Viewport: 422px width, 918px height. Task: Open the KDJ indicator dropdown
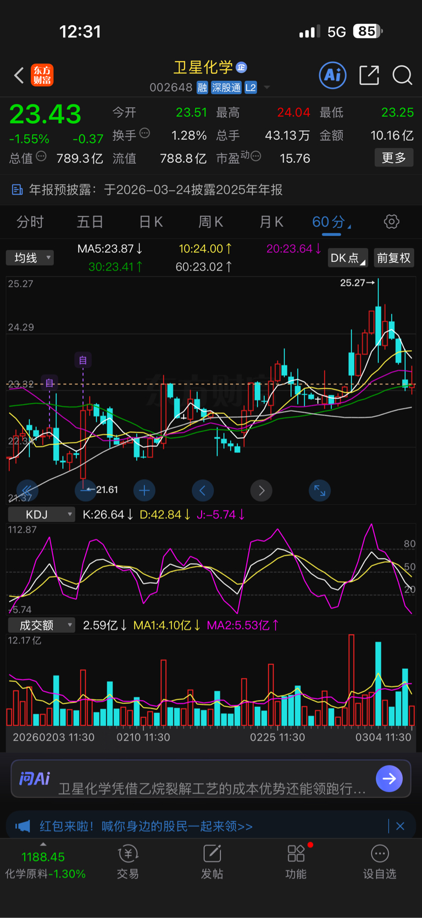coord(41,515)
